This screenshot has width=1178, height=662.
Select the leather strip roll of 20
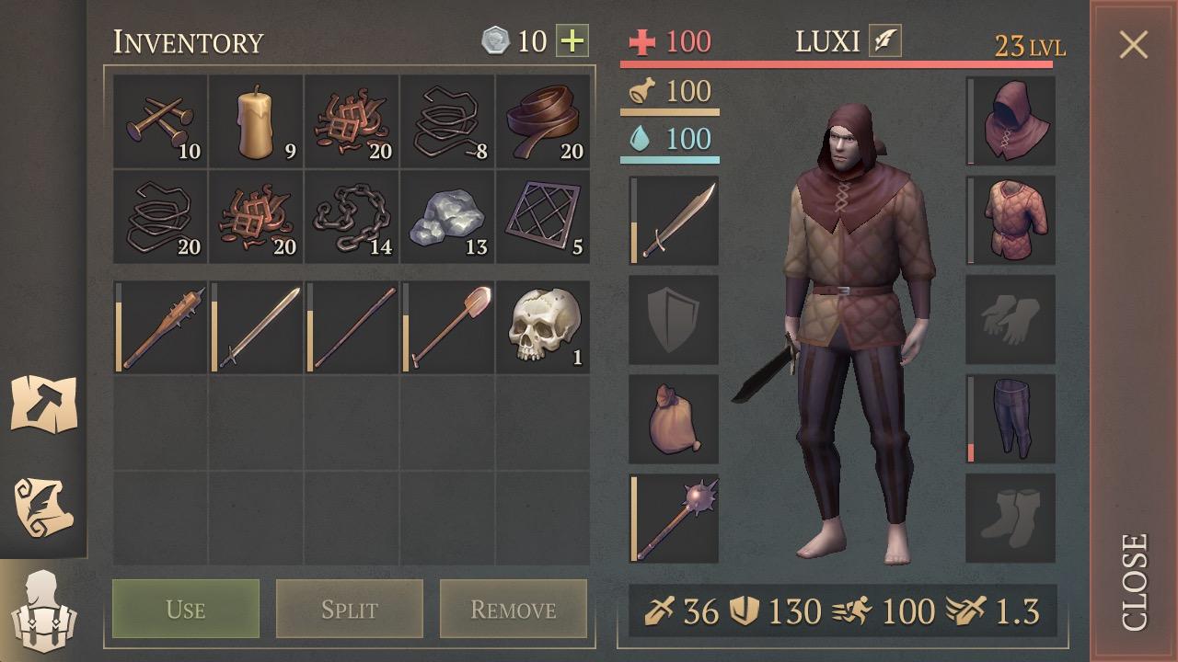(x=543, y=120)
